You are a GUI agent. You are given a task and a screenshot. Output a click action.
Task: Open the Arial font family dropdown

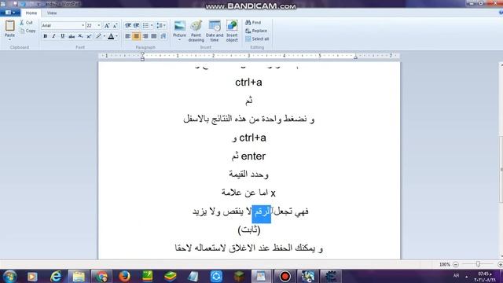pos(83,25)
